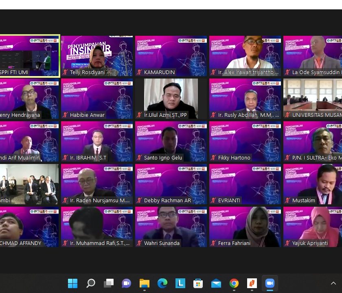
Task: Open the orange-and-white app in taskbar
Action: (x=252, y=283)
